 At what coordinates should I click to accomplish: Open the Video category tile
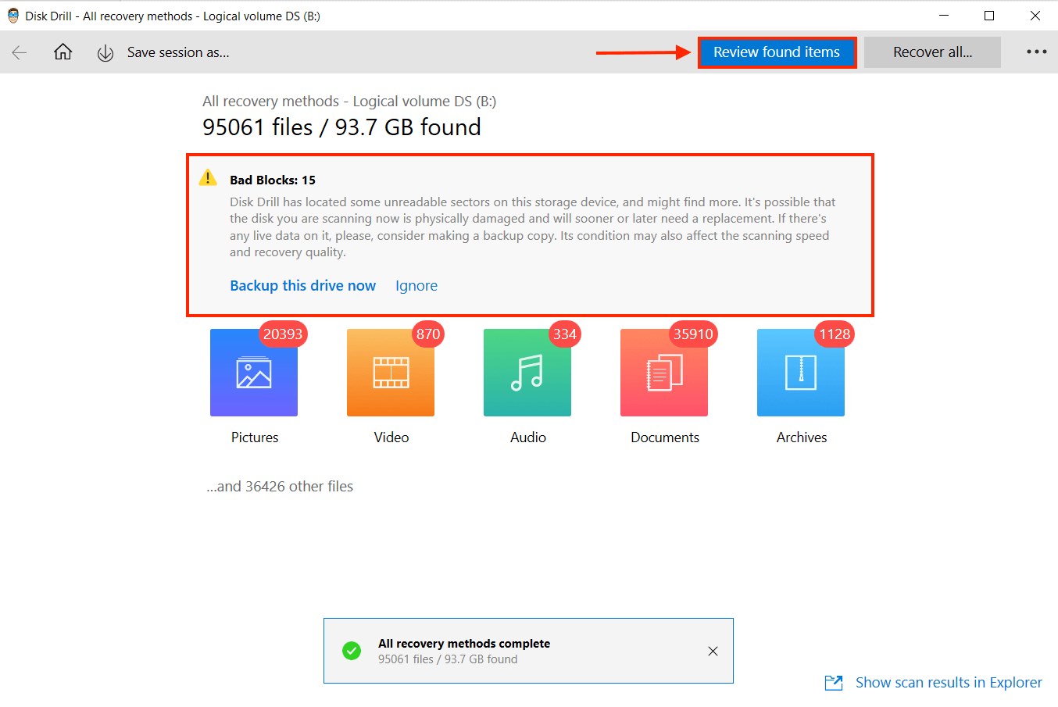point(391,373)
